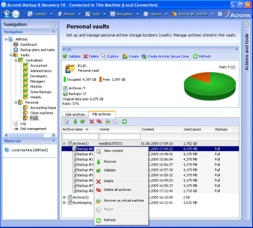Click the disk usage pie chart
The width and height of the screenshot is (253, 228).
click(210, 86)
